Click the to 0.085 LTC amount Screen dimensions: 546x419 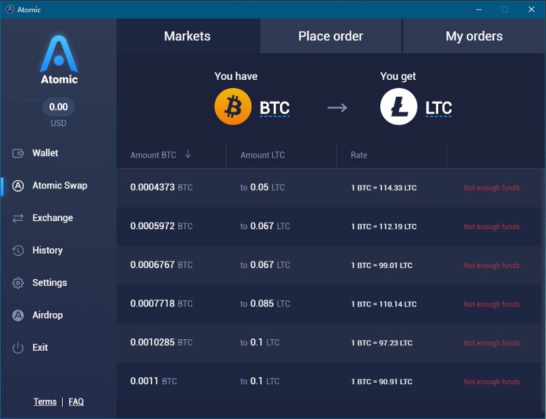(265, 304)
